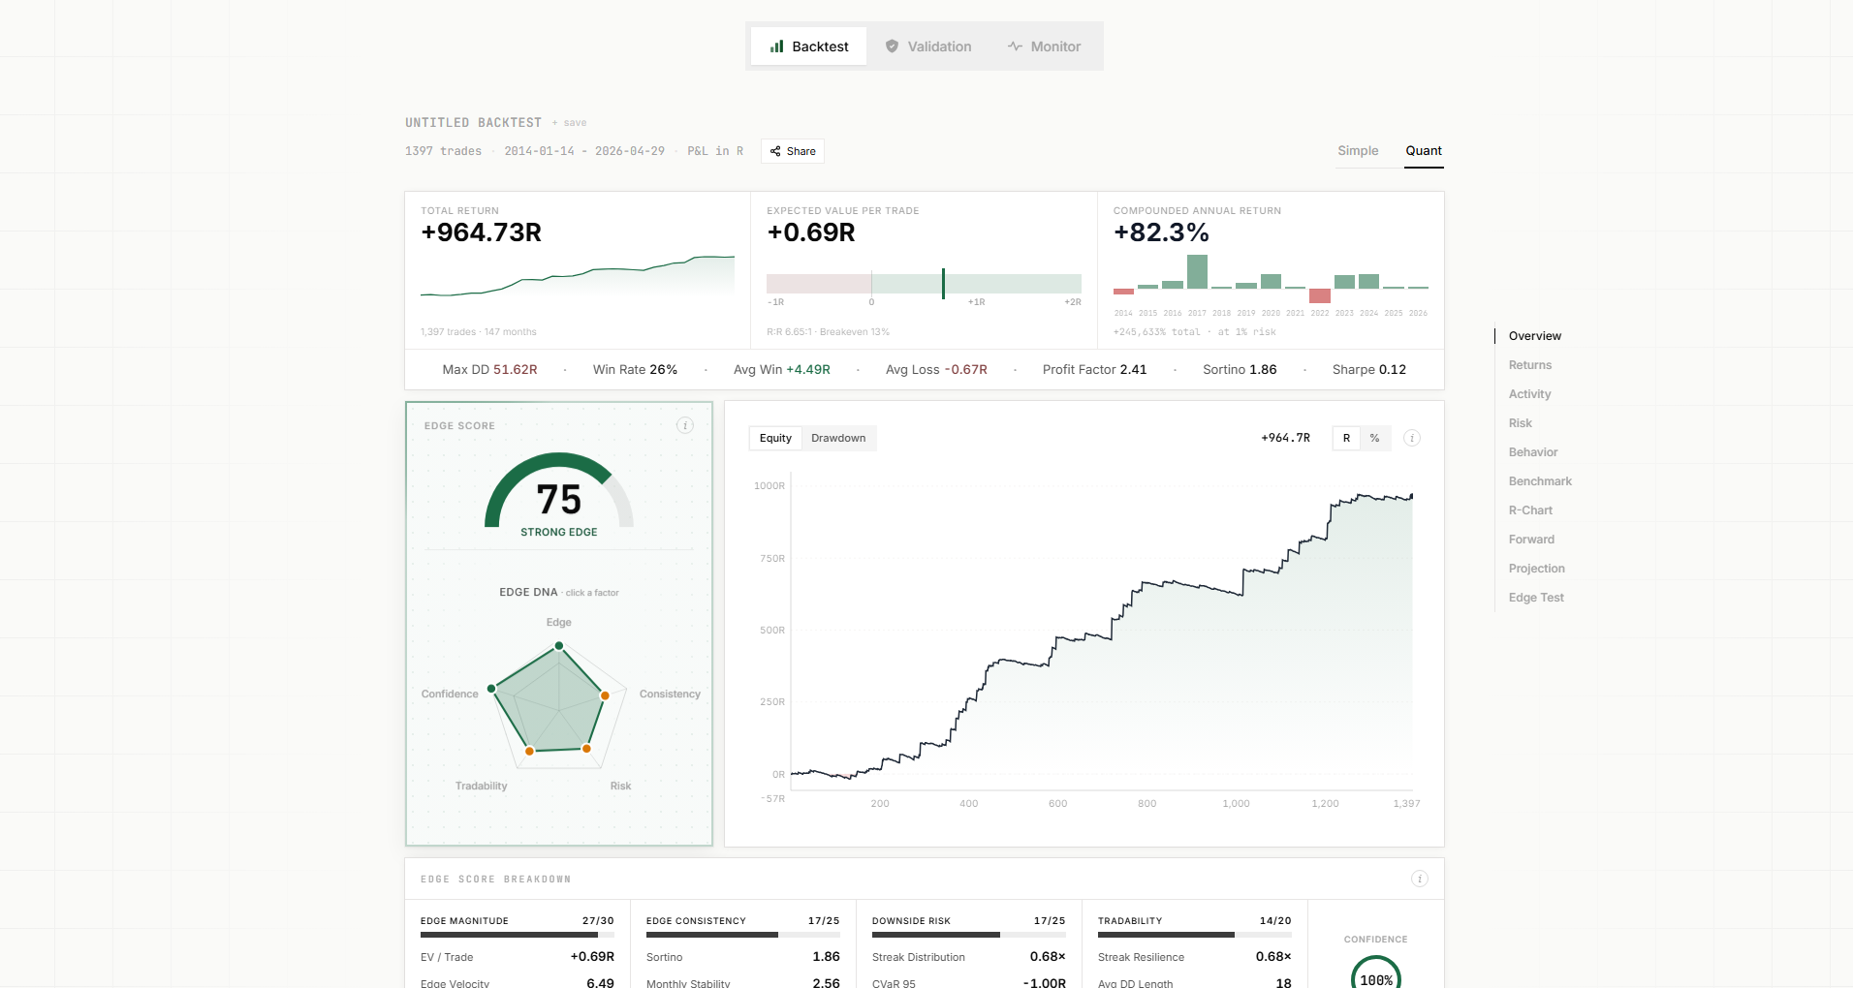This screenshot has width=1853, height=988.
Task: Jump to Projection section
Action: click(x=1536, y=569)
